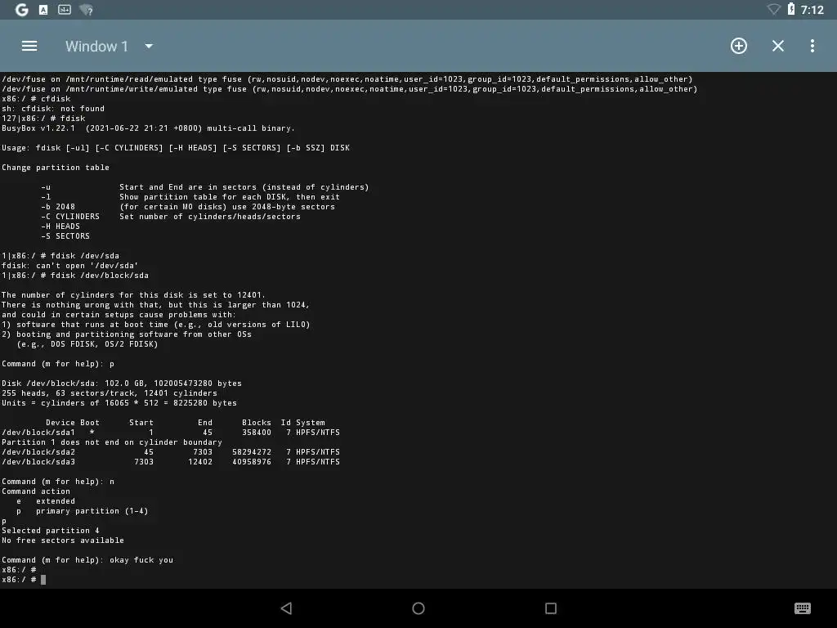
Task: Click '255 heads, 63 sectors/track' line
Action: click(109, 393)
